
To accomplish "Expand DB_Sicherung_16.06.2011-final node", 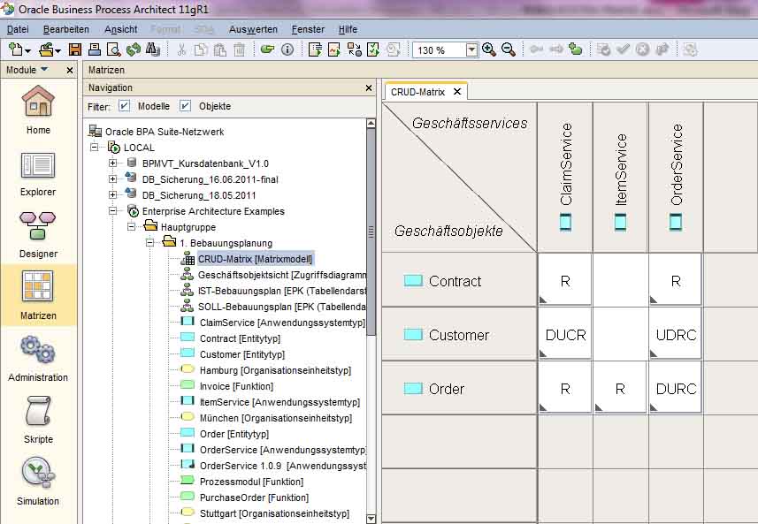I will click(x=112, y=179).
